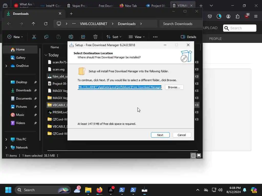
Task: Click the chevron after the address bar PC icon
Action: pyautogui.click(x=67, y=24)
